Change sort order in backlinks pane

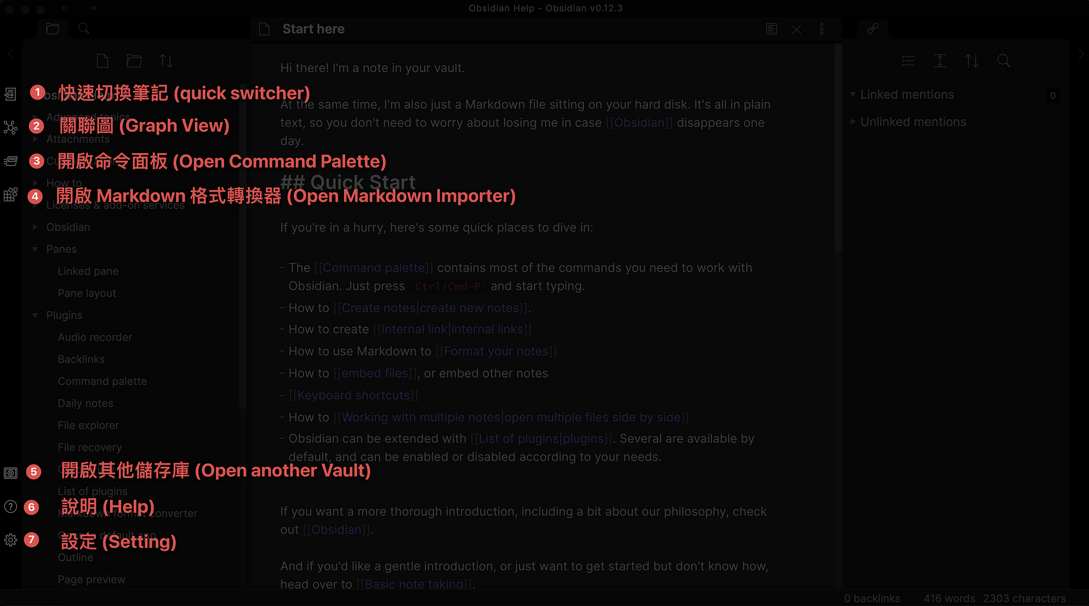(x=972, y=60)
